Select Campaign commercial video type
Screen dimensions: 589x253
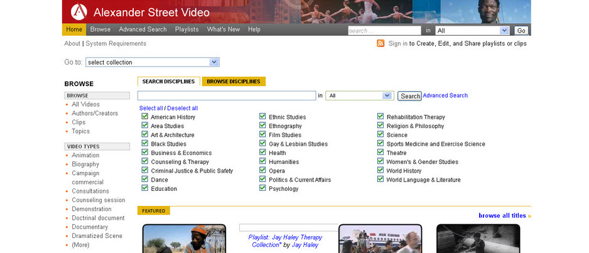[x=87, y=178]
